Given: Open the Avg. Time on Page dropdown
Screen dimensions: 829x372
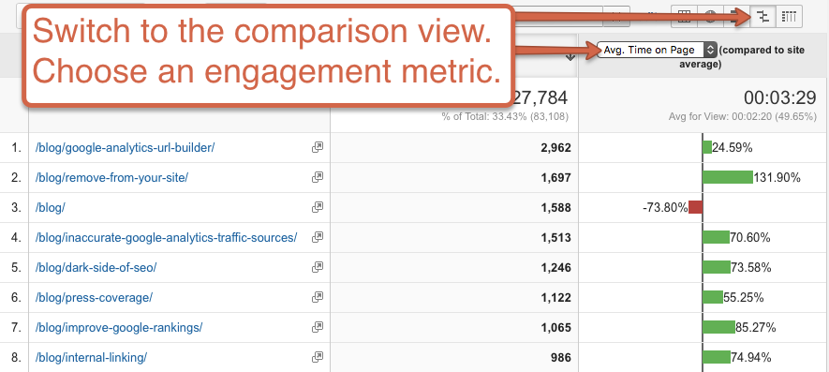Looking at the screenshot, I should (x=658, y=50).
